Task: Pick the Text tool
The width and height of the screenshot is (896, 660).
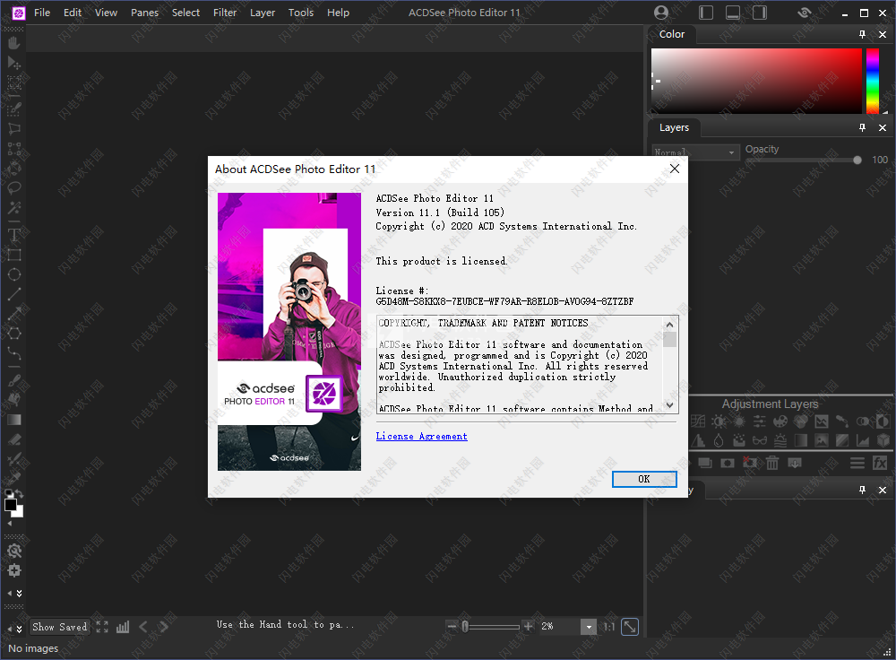Action: 14,235
